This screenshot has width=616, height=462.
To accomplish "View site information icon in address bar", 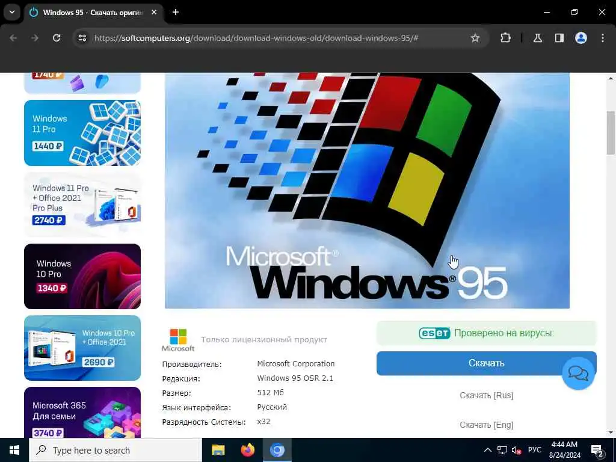I will pos(82,38).
